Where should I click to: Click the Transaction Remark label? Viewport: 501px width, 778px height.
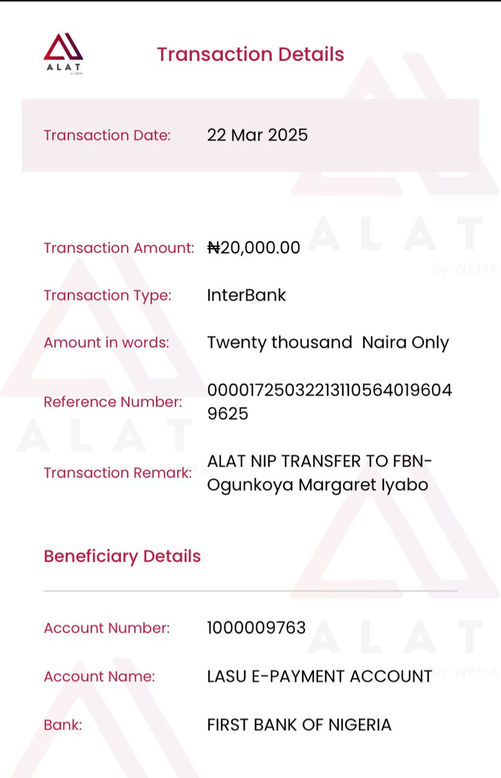[118, 473]
